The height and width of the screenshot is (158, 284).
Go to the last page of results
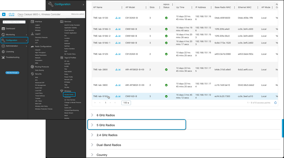[x=115, y=103]
